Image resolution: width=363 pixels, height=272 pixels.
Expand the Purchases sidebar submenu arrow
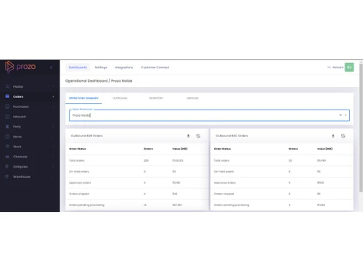[x=53, y=107]
